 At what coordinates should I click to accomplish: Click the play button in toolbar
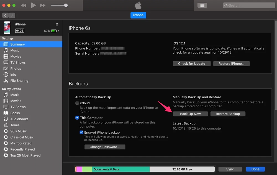click(x=33, y=5)
